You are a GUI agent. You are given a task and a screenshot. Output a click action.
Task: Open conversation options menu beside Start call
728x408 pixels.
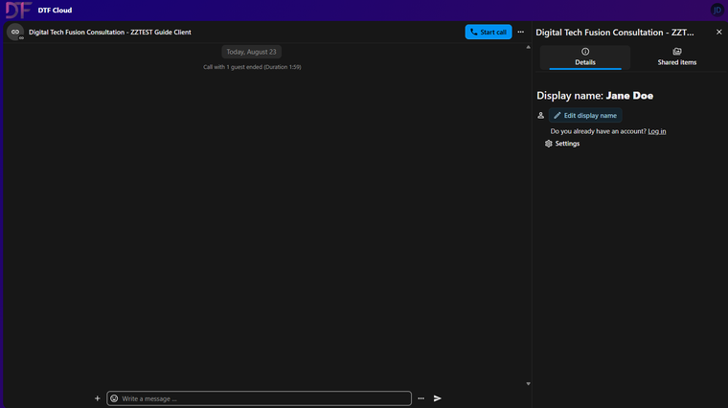point(520,32)
